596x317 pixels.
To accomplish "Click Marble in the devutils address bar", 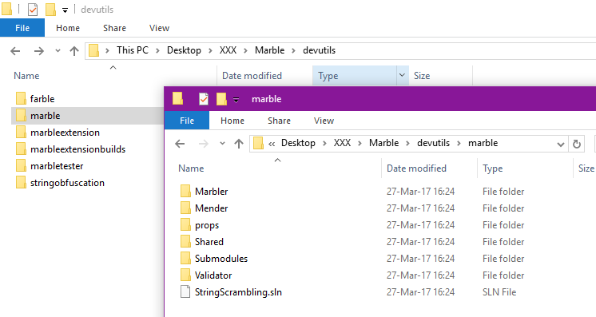I will [269, 50].
